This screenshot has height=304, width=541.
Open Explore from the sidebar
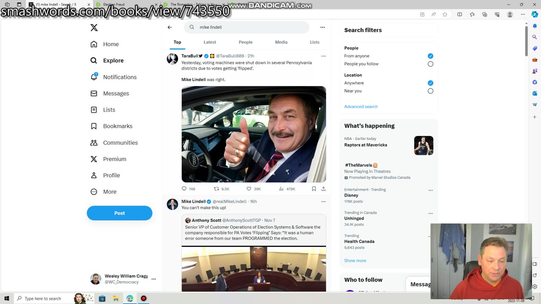coord(107,60)
